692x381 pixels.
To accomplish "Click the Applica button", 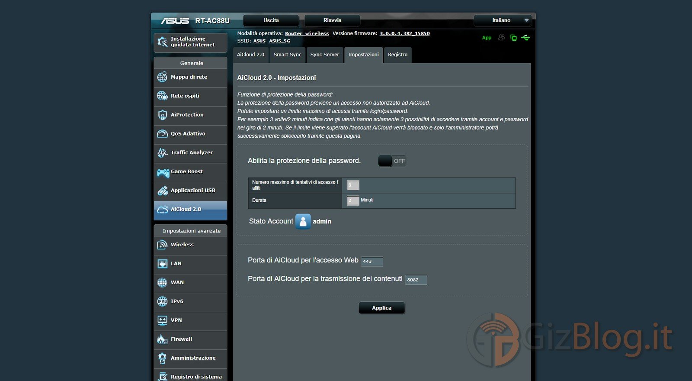I will coord(381,308).
